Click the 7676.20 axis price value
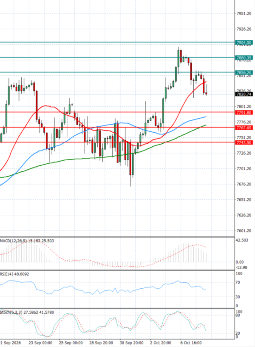The width and height of the screenshot is (255, 347). pos(244,184)
